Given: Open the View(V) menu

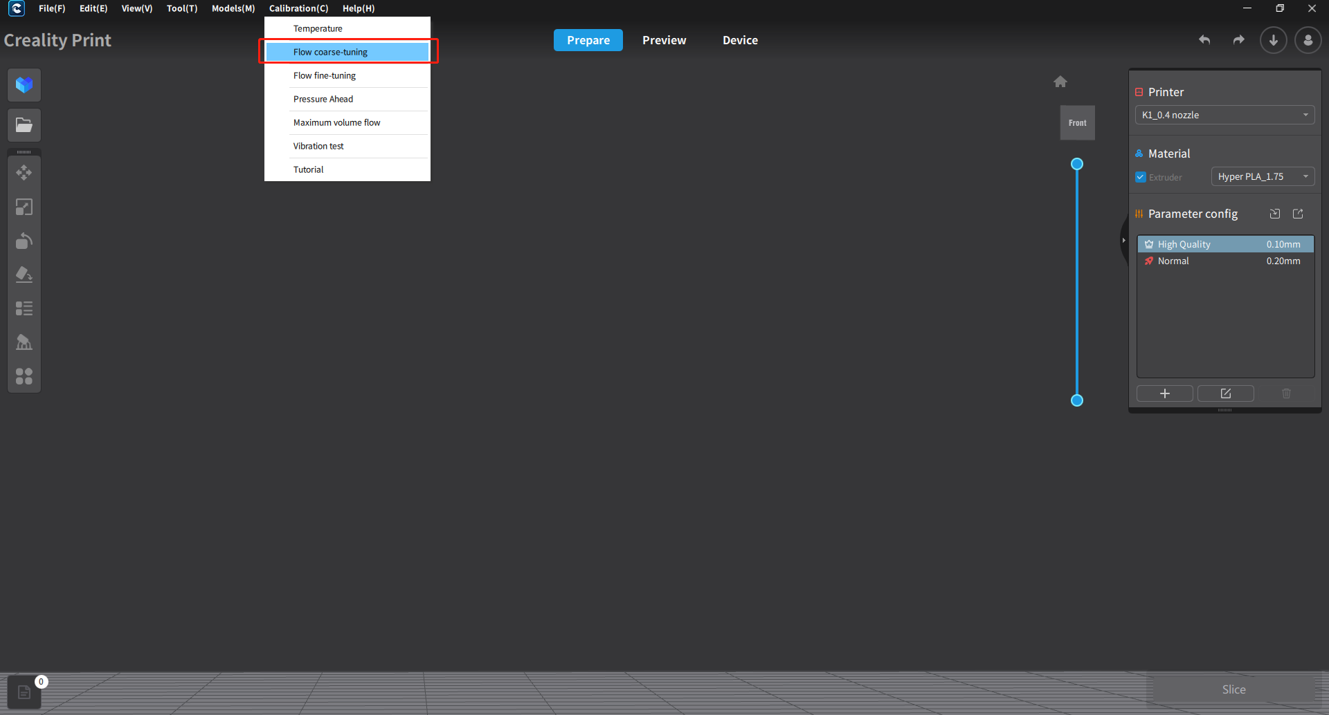Looking at the screenshot, I should click(x=137, y=8).
